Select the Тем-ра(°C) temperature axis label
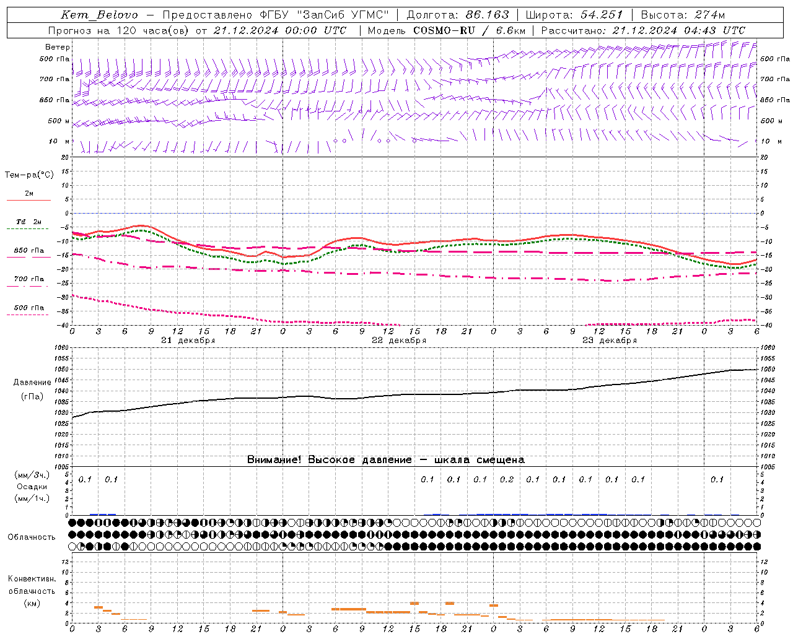This screenshot has height=634, width=793. [x=29, y=175]
